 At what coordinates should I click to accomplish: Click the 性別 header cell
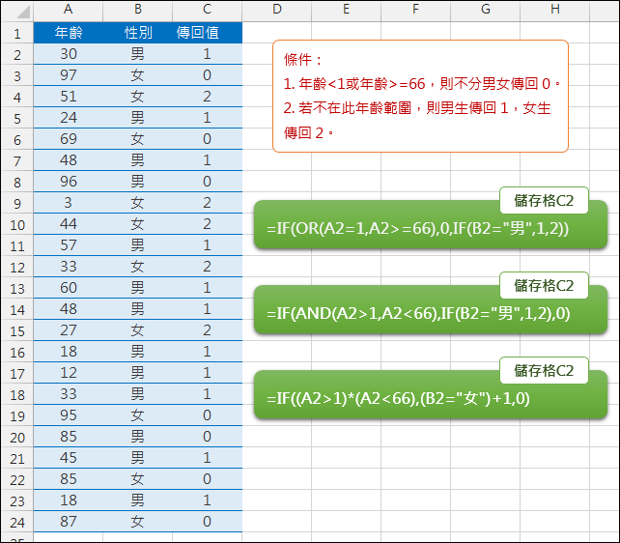point(137,33)
